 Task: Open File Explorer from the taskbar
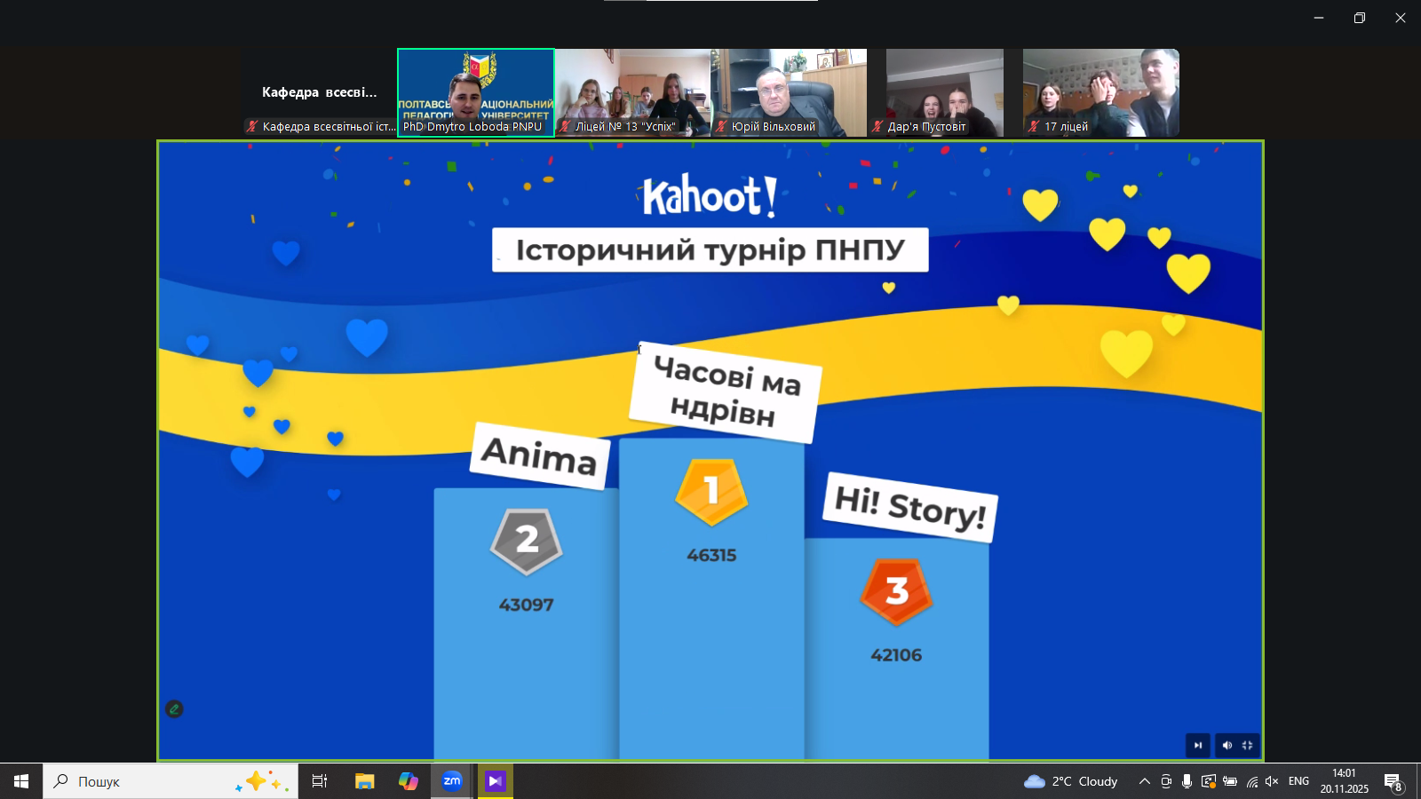tap(365, 781)
